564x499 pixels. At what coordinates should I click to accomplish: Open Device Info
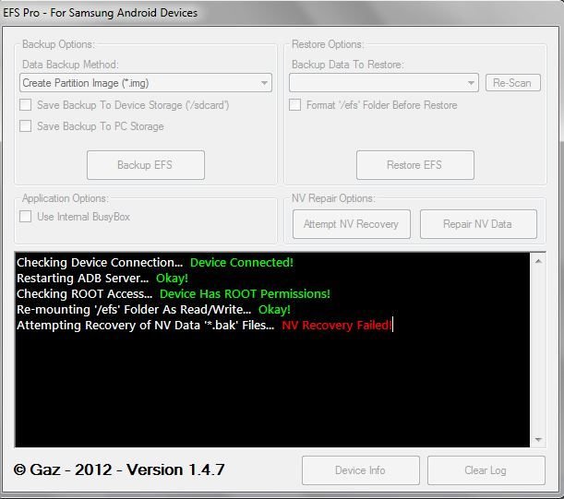tap(361, 470)
